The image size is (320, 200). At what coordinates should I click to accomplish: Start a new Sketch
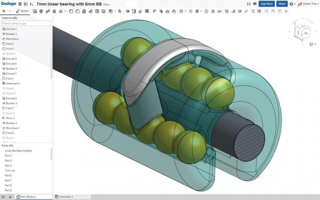[x=22, y=11]
